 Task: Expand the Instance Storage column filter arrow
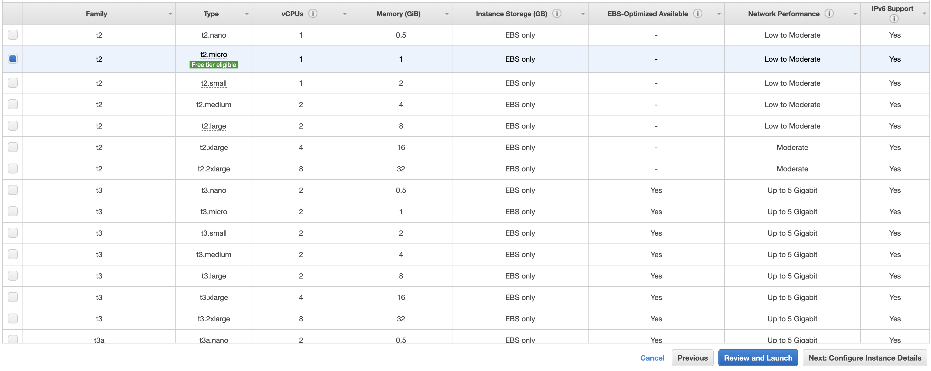tap(583, 14)
